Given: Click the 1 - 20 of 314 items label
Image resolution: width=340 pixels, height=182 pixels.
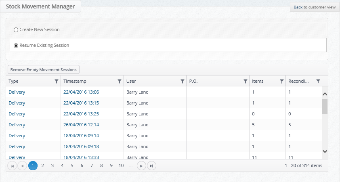Looking at the screenshot, I should point(303,165).
